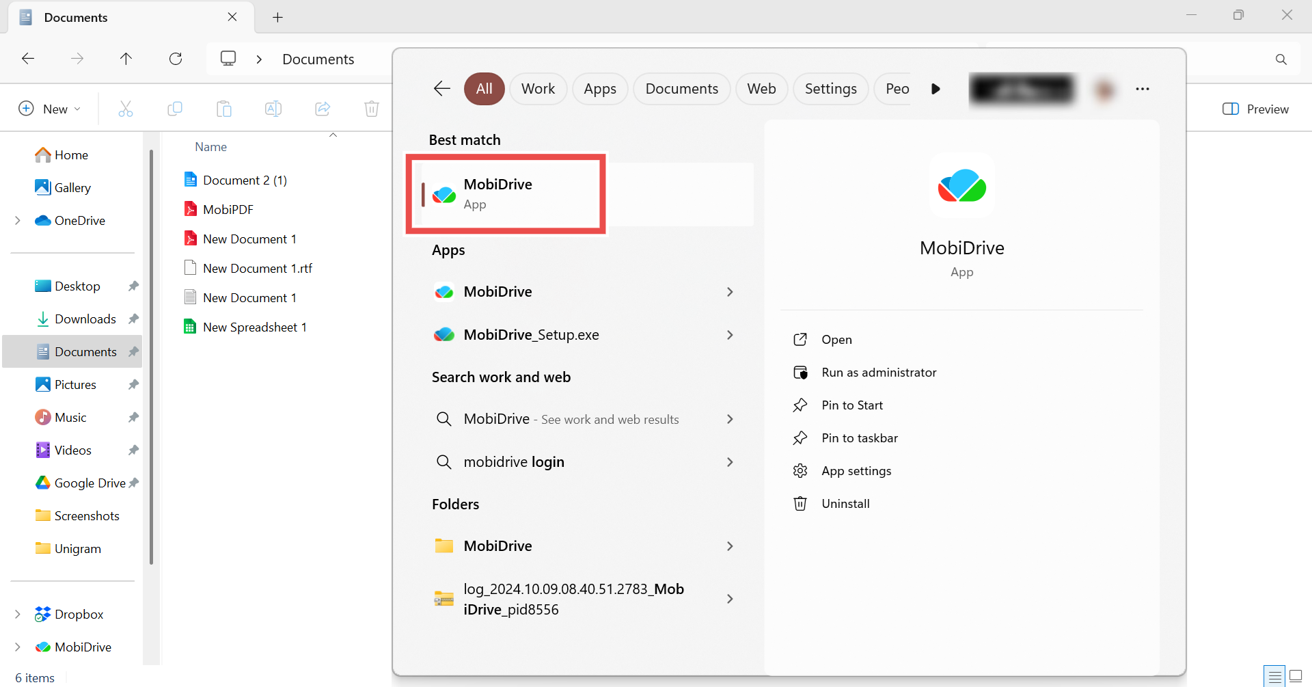Viewport: 1312px width, 687px height.
Task: Click Uninstall for MobiDrive
Action: tap(845, 504)
